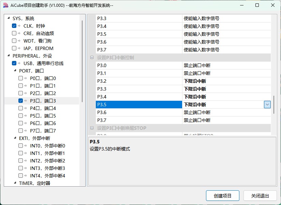The height and width of the screenshot is (205, 281).
Task: Select P3.6 使能输入数字信号 value cell
Action: [x=226, y=42]
